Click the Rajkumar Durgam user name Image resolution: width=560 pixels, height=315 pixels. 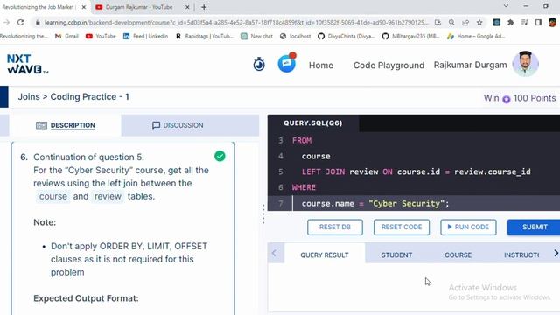pyautogui.click(x=470, y=65)
